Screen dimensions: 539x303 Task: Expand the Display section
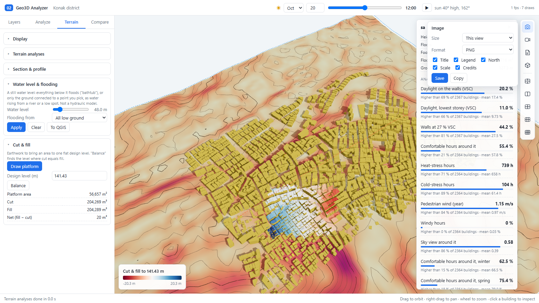57,39
